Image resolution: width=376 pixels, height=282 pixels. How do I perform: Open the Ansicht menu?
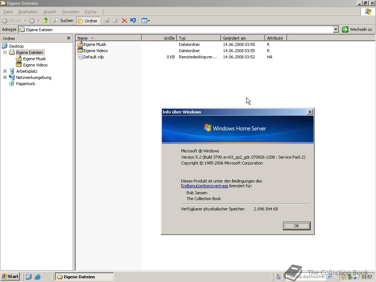[x=50, y=12]
